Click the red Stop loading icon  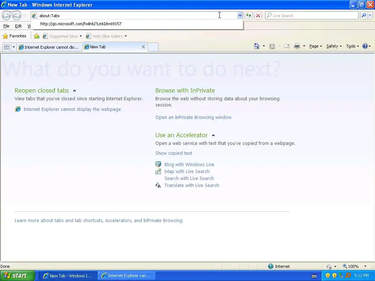(258, 15)
